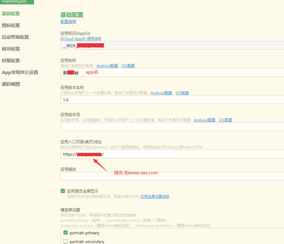
Task: Click iOS配置 link under 应用版本号
Action: [225, 120]
